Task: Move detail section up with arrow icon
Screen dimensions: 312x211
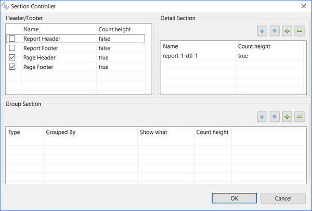Action: [262, 31]
